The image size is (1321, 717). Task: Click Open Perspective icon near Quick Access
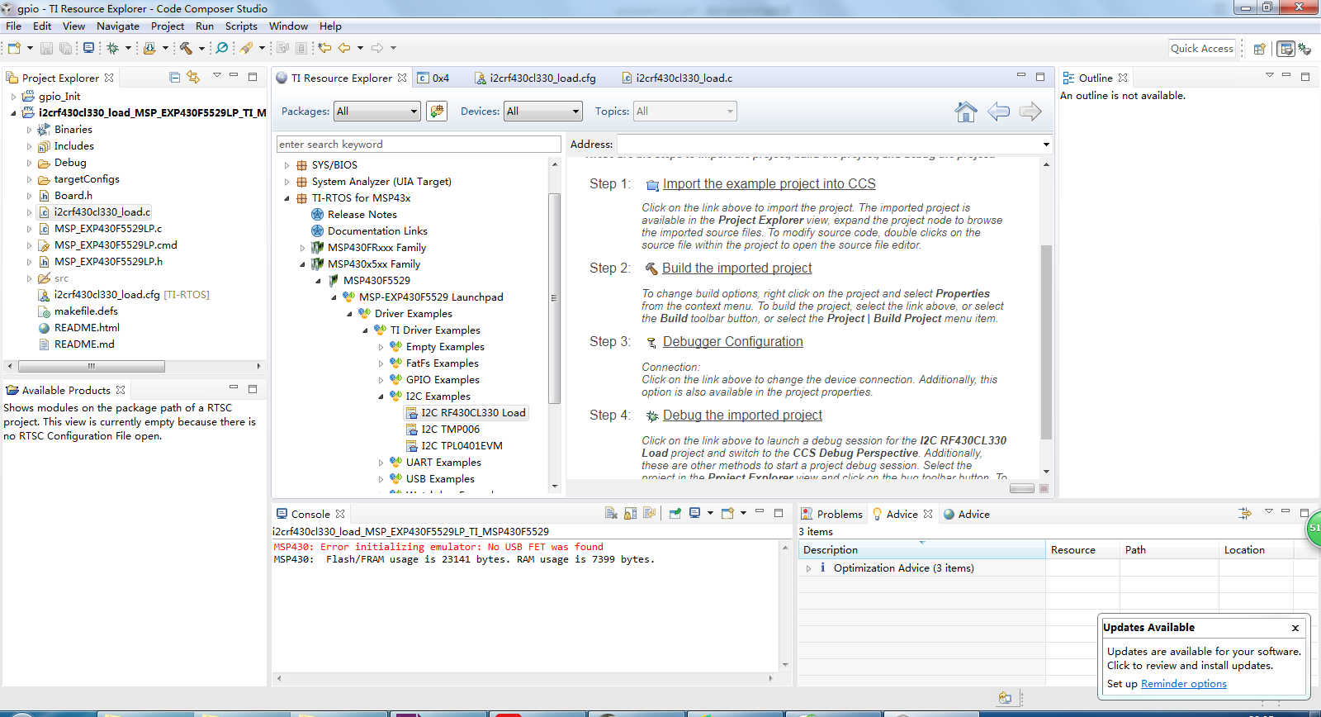pyautogui.click(x=1260, y=49)
